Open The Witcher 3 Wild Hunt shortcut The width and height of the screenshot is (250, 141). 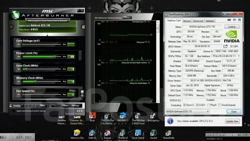point(138,118)
